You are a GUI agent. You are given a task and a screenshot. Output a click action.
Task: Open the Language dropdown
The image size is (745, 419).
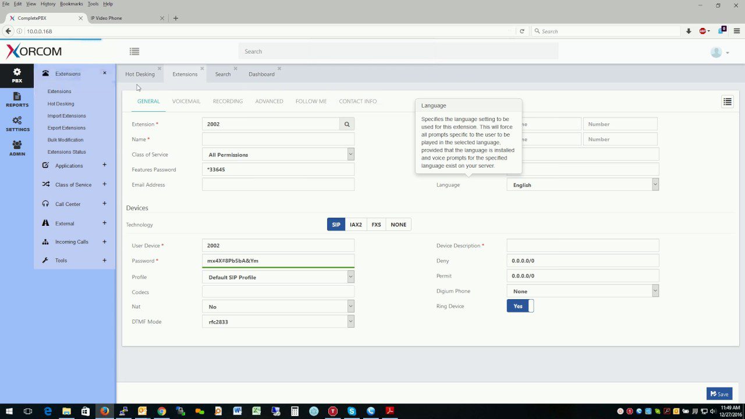[583, 184]
